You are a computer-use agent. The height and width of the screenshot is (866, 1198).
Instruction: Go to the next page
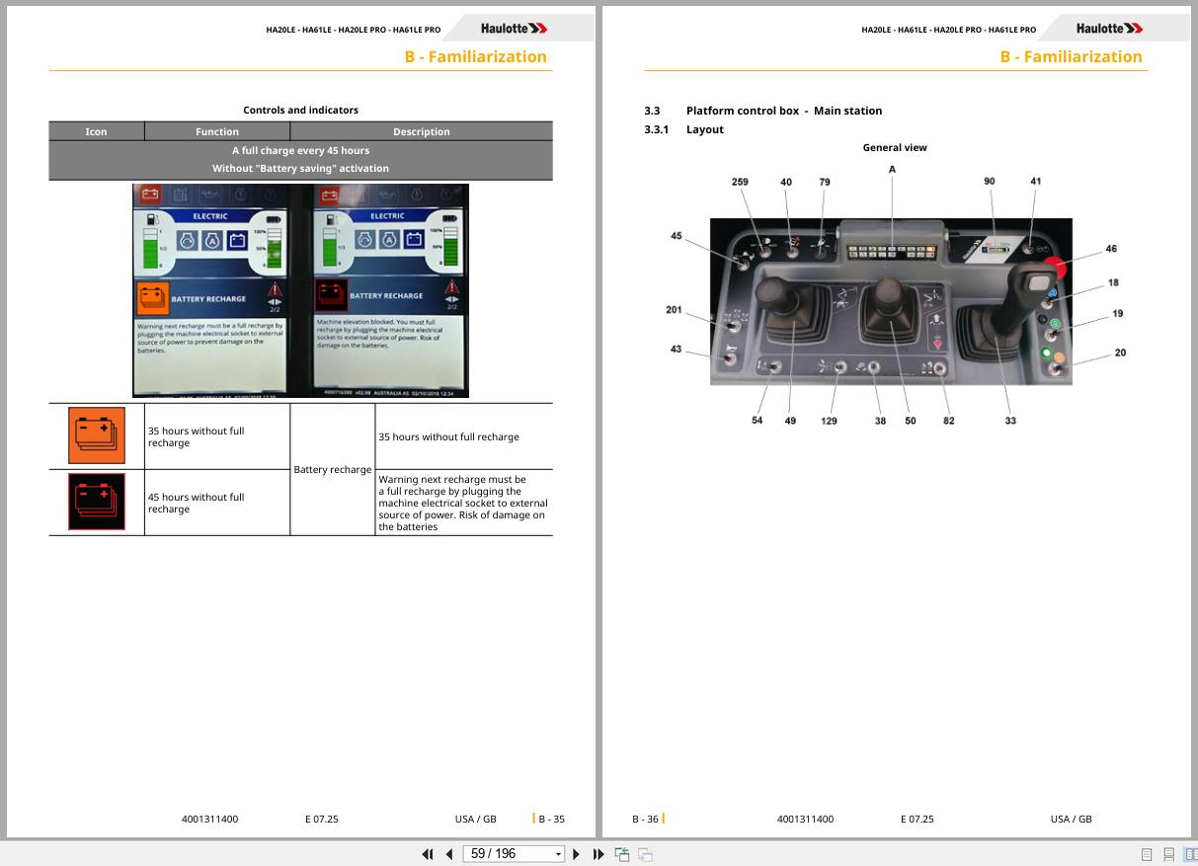click(577, 854)
